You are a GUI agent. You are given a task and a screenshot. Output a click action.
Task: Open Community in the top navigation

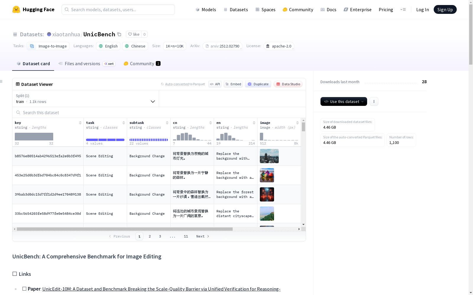298,9
